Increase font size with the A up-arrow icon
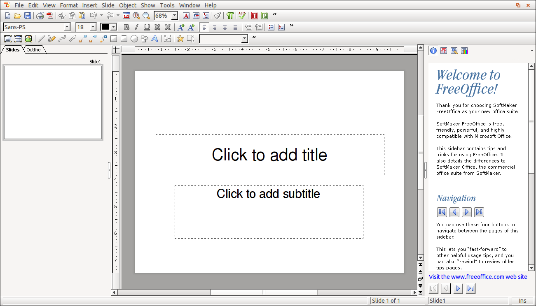Viewport: 536px width, 306px height. 181,27
